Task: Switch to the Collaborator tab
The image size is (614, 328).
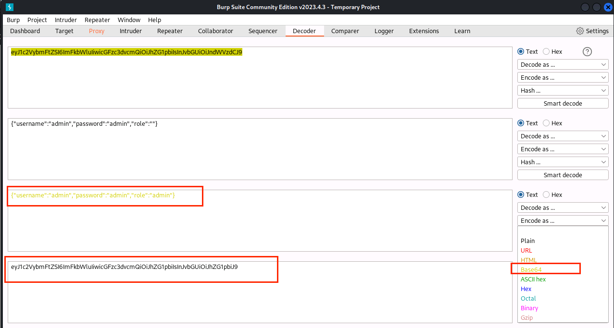Action: click(215, 31)
